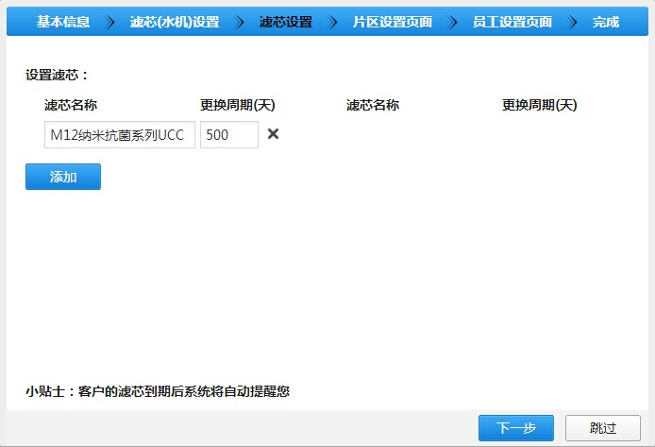Click the 小贴士 tip text at bottom
This screenshot has width=655, height=447.
(157, 390)
